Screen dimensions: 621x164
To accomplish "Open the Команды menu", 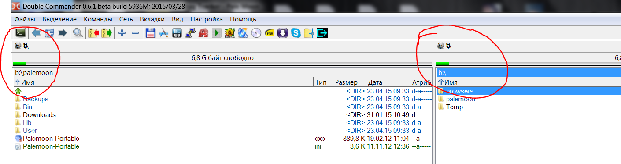I will [x=98, y=19].
